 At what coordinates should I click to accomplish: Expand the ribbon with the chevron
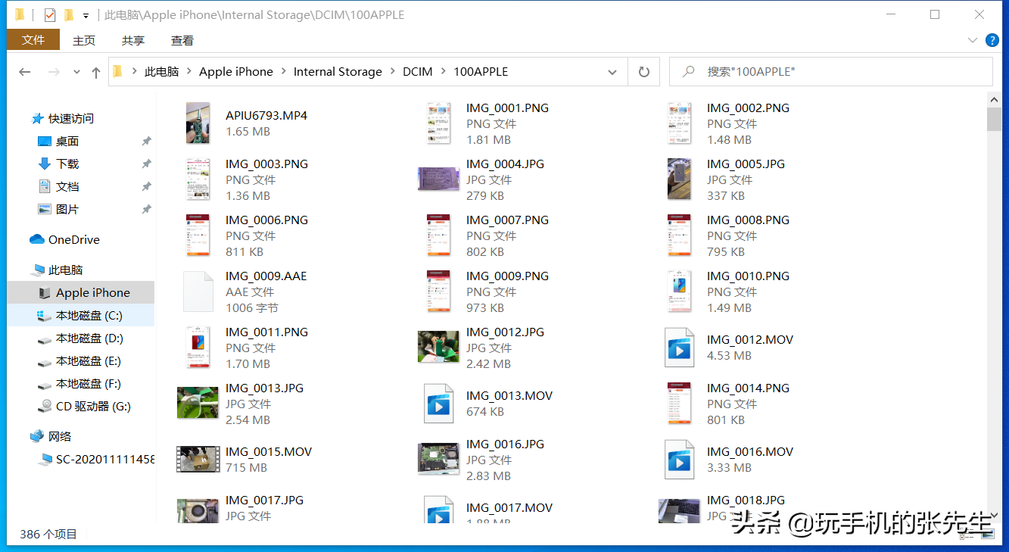972,40
